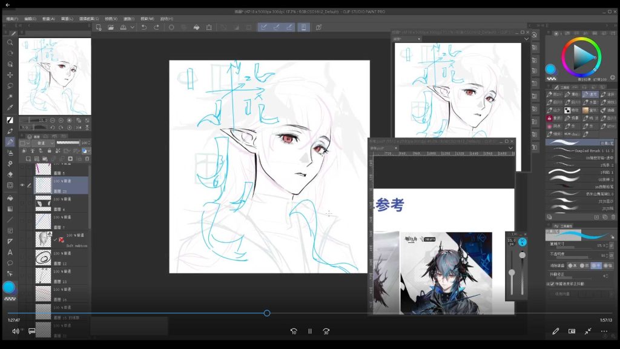The image size is (620, 349).
Task: Click the Open file folder icon
Action: tap(111, 27)
